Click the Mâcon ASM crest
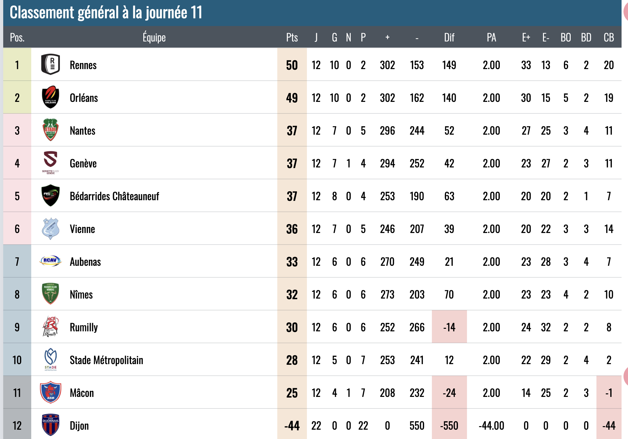Image resolution: width=628 pixels, height=439 pixels. [51, 392]
